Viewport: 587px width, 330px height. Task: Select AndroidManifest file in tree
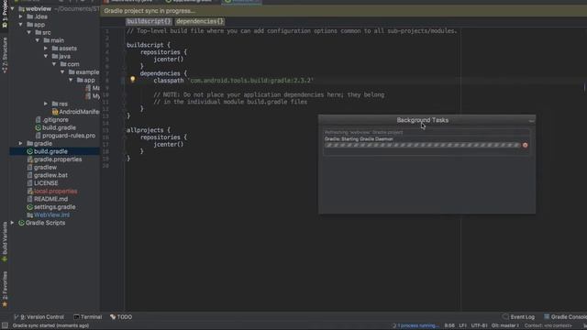coord(75,112)
